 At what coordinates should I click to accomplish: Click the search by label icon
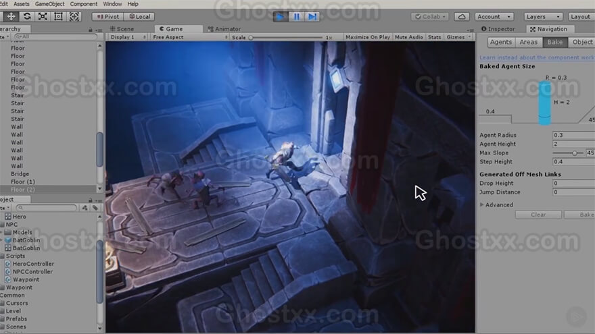click(95, 208)
